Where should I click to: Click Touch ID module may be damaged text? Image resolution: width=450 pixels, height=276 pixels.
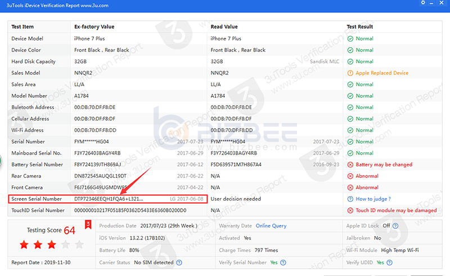point(397,211)
